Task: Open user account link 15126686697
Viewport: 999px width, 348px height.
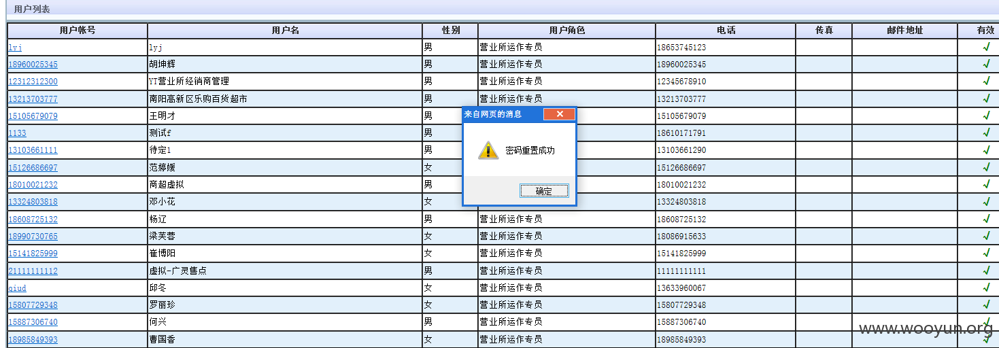Action: pyautogui.click(x=33, y=168)
